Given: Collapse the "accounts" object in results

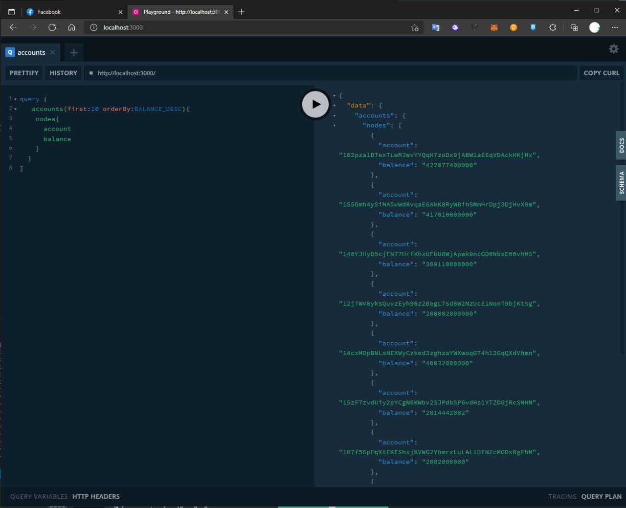Looking at the screenshot, I should (x=334, y=115).
